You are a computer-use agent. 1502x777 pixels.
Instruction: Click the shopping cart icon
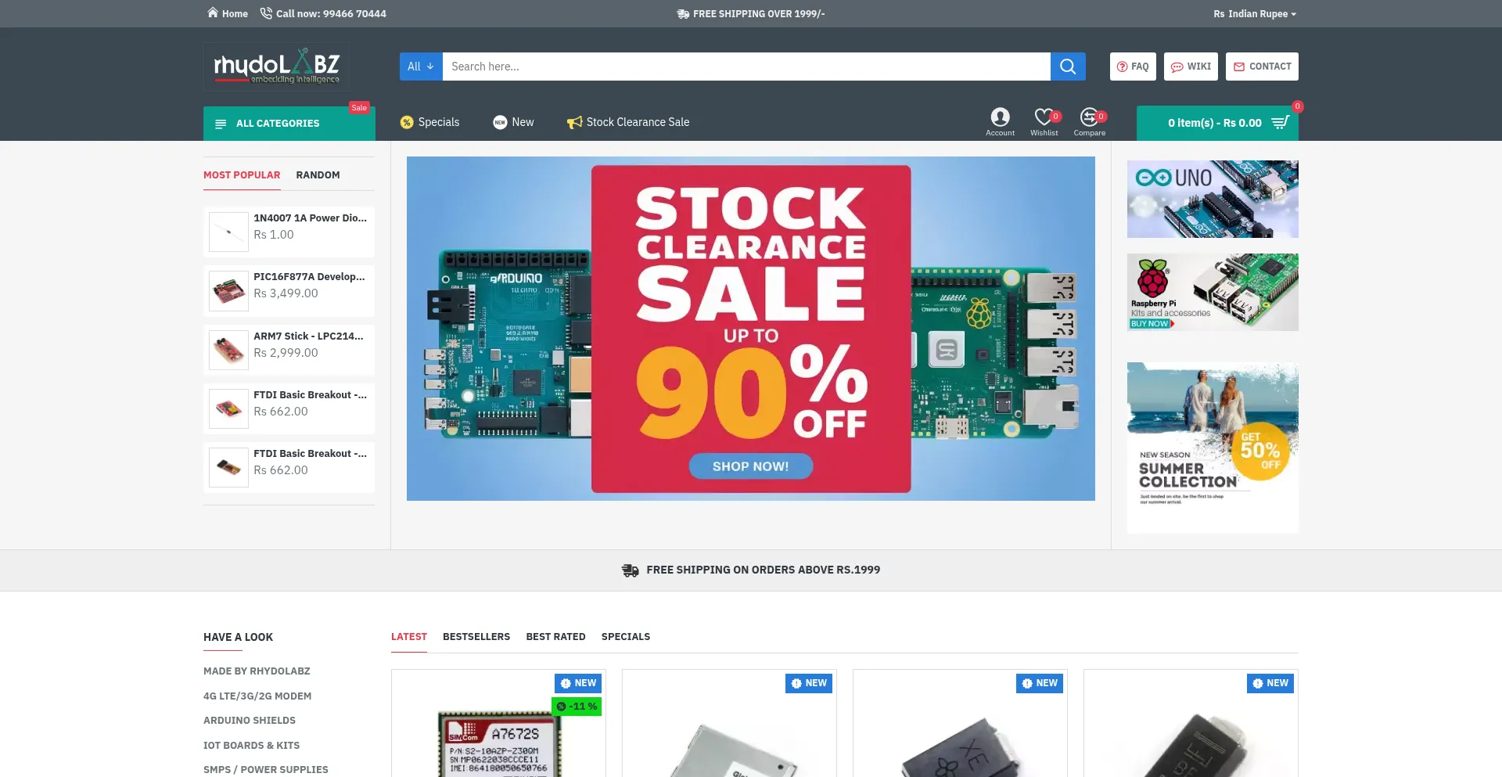[x=1281, y=123]
